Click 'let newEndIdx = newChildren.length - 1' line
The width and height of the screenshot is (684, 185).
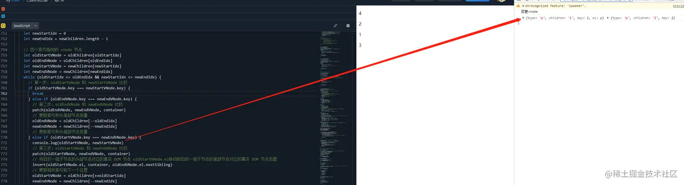coord(66,39)
